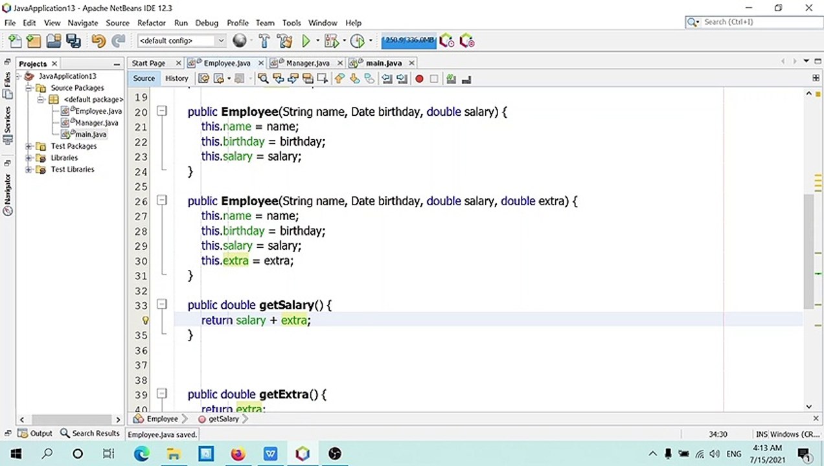Click the Find Selection magnifier icon
This screenshot has width=824, height=466.
click(x=263, y=79)
